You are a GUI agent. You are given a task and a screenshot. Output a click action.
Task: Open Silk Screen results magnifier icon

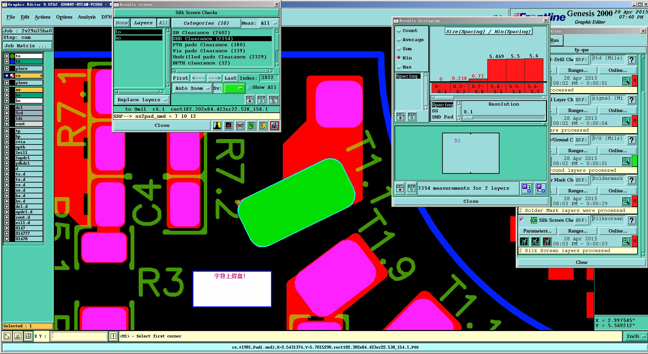pyautogui.click(x=626, y=241)
